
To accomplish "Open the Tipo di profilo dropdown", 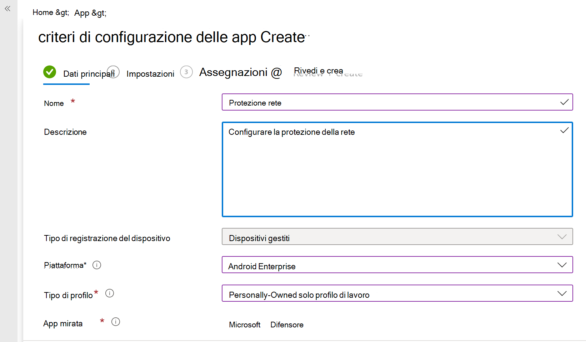I will click(x=397, y=293).
